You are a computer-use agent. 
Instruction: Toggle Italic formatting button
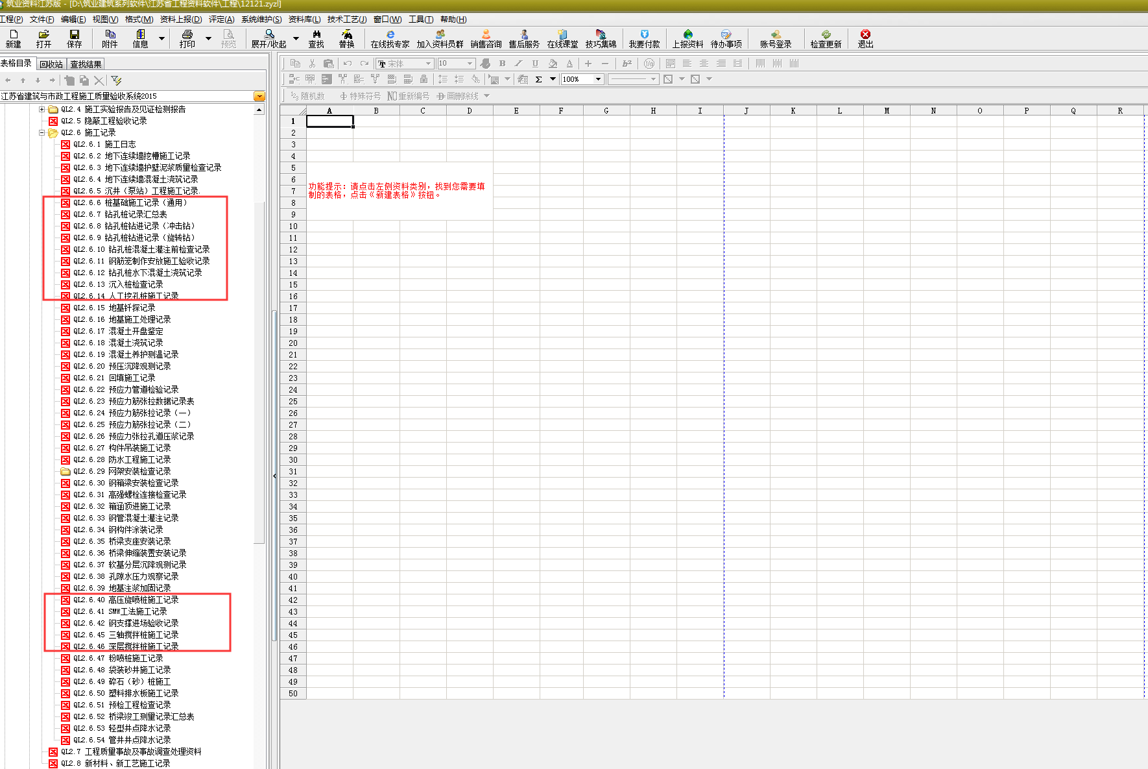pyautogui.click(x=518, y=64)
